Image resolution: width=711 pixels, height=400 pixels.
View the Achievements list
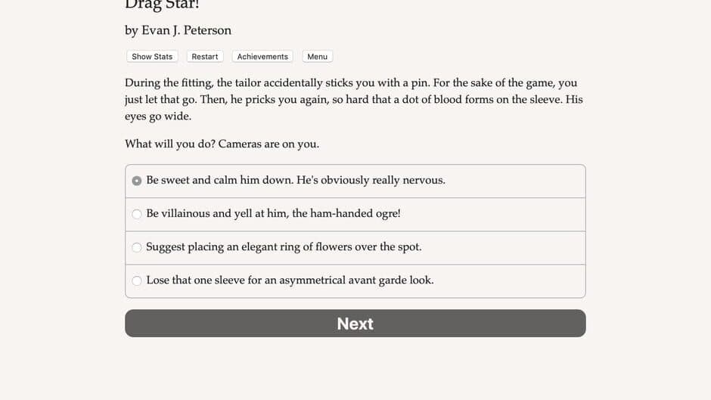[262, 57]
